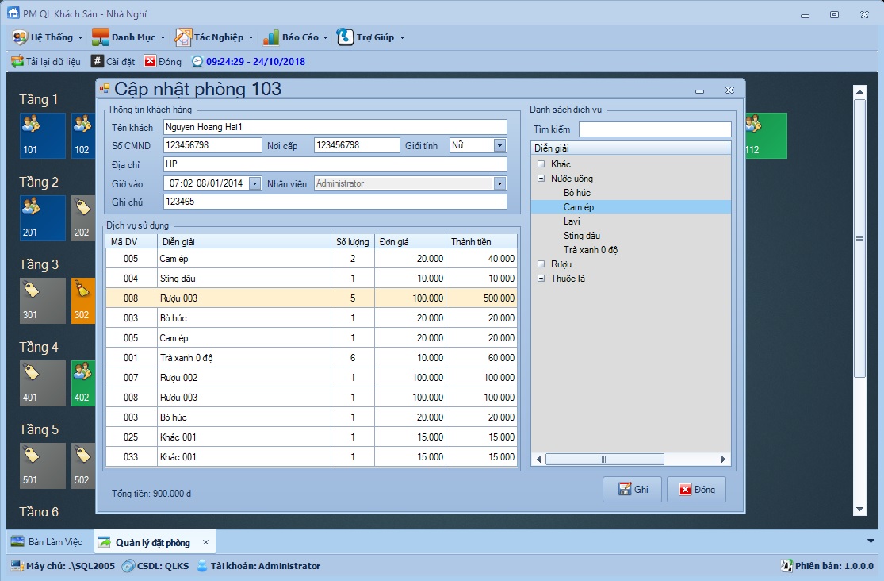
Task: Click the Tải lại dữ liệu reload icon
Action: pos(17,61)
